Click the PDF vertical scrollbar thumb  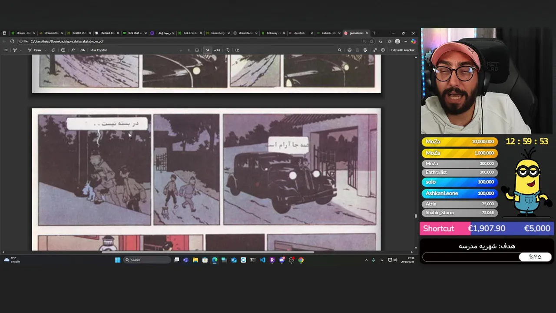pyautogui.click(x=416, y=216)
